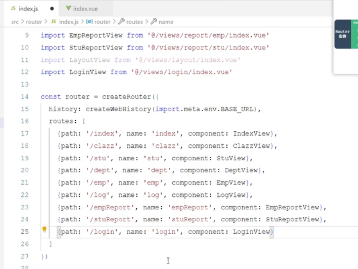Click the closing bracket on line 26

pos(51,244)
